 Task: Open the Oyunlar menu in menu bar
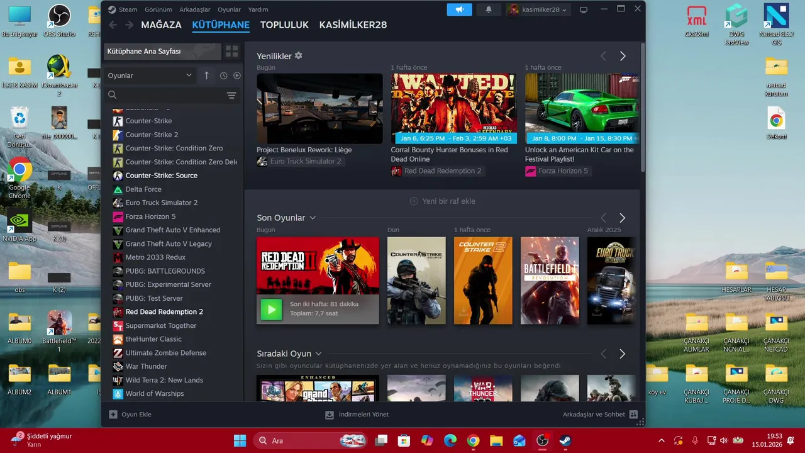coord(229,9)
